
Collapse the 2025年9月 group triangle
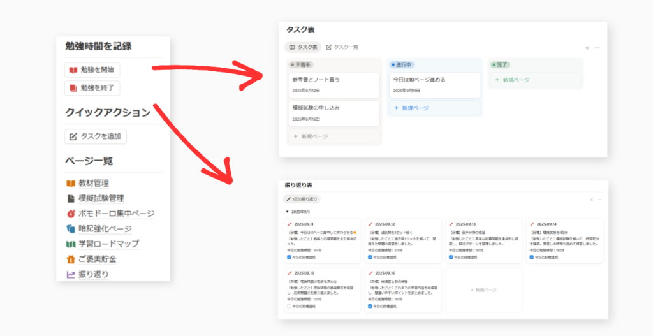(x=287, y=211)
